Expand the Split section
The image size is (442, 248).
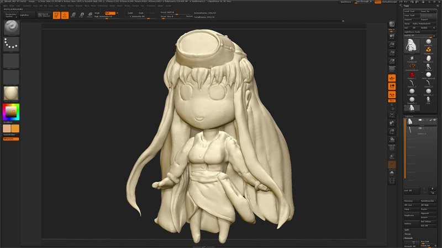(x=408, y=229)
